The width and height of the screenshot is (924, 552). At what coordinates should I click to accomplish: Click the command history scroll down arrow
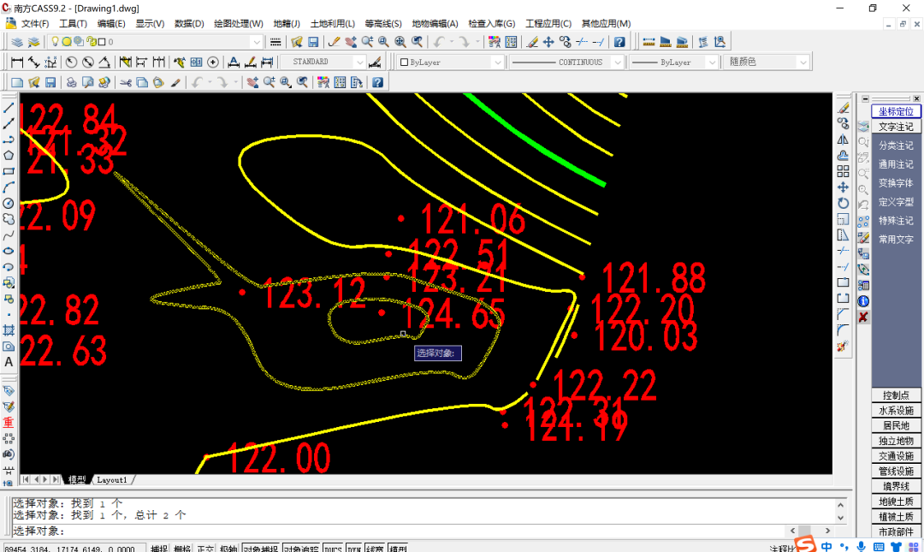pyautogui.click(x=841, y=518)
